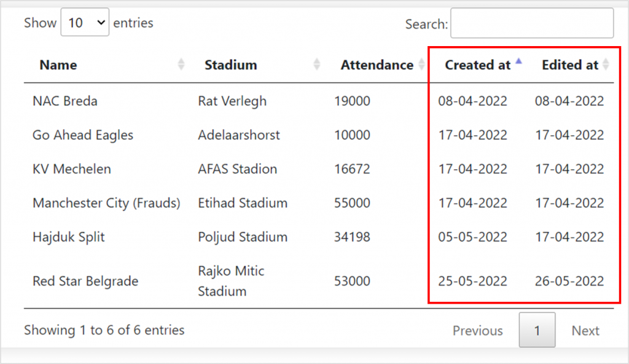
Task: Click the Stadium column sort arrows
Action: 317,65
